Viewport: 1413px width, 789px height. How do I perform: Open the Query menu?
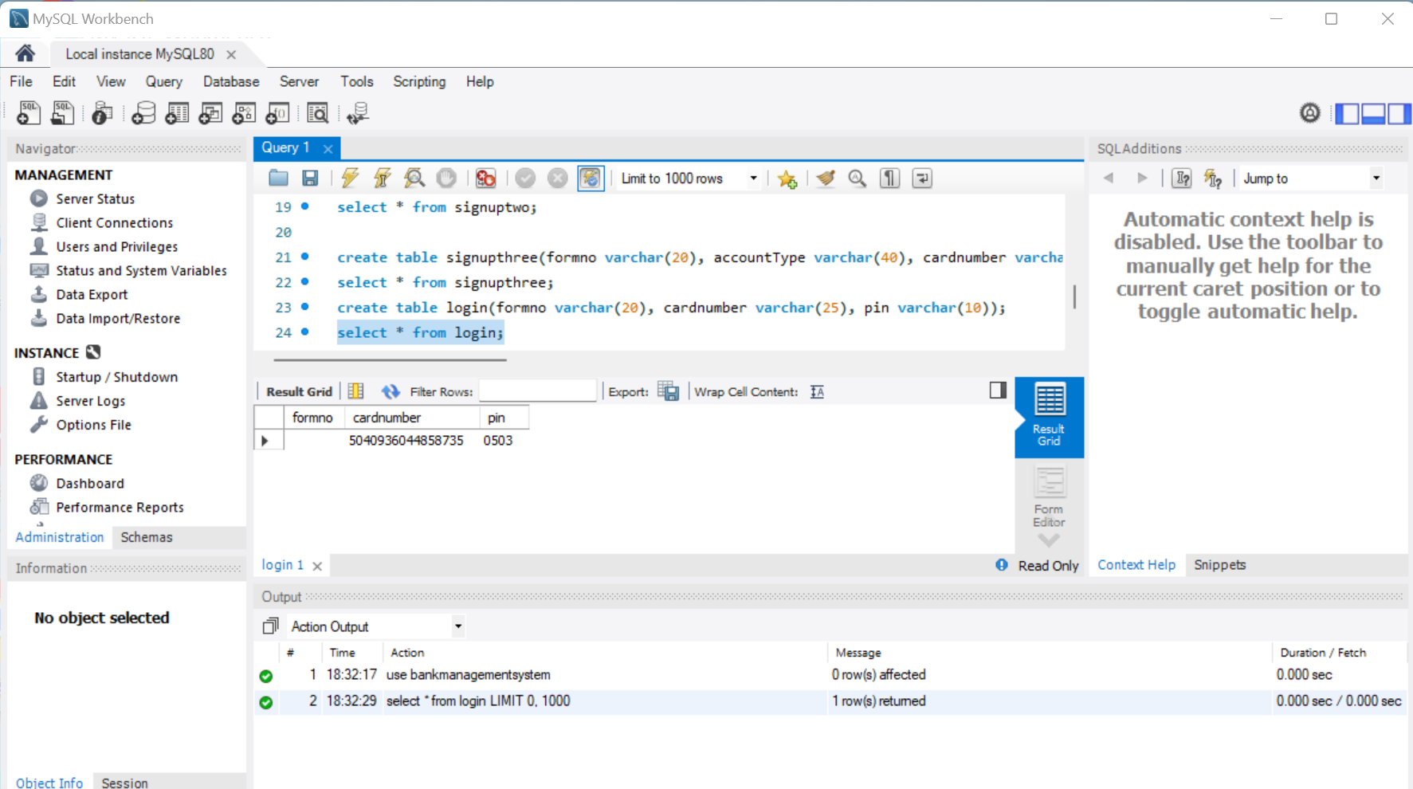[x=163, y=81]
